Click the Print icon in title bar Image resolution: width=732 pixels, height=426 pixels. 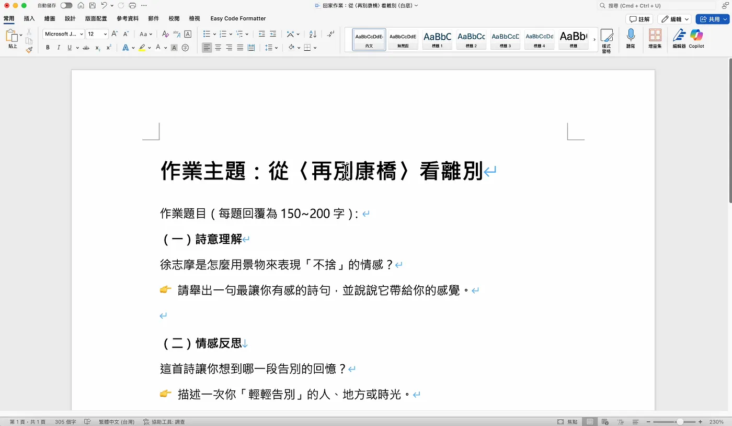click(x=132, y=5)
